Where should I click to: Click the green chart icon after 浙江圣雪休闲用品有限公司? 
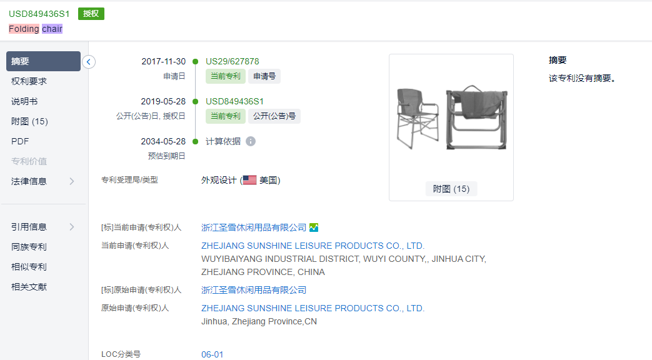(314, 227)
